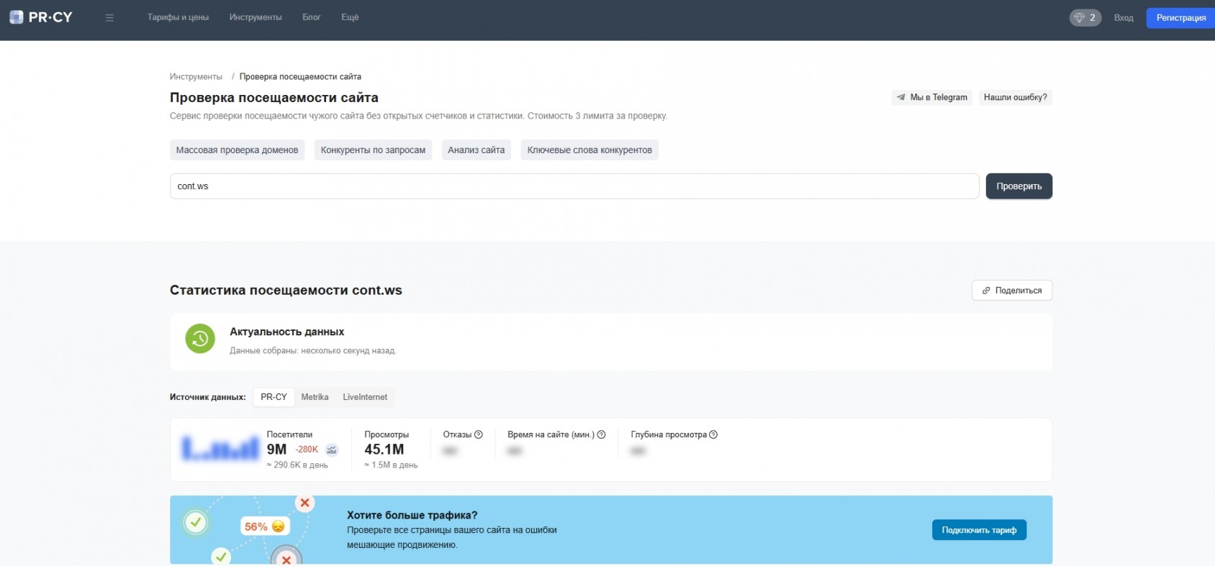
Task: Click the -280K visitors change value
Action: [x=307, y=449]
